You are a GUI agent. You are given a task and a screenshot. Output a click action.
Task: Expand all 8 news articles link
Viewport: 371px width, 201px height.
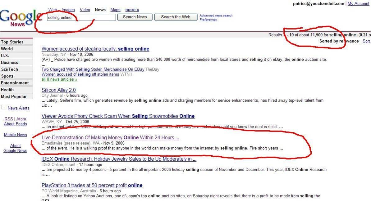pos(59,79)
